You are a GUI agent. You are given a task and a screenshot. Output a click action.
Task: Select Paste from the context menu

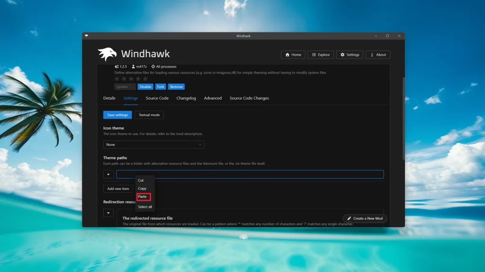(x=143, y=197)
